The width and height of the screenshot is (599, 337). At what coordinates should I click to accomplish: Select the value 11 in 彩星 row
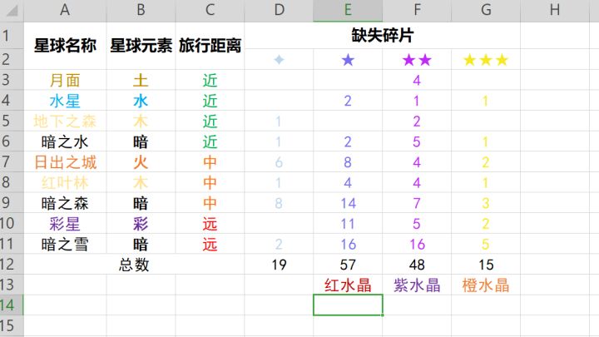click(348, 224)
